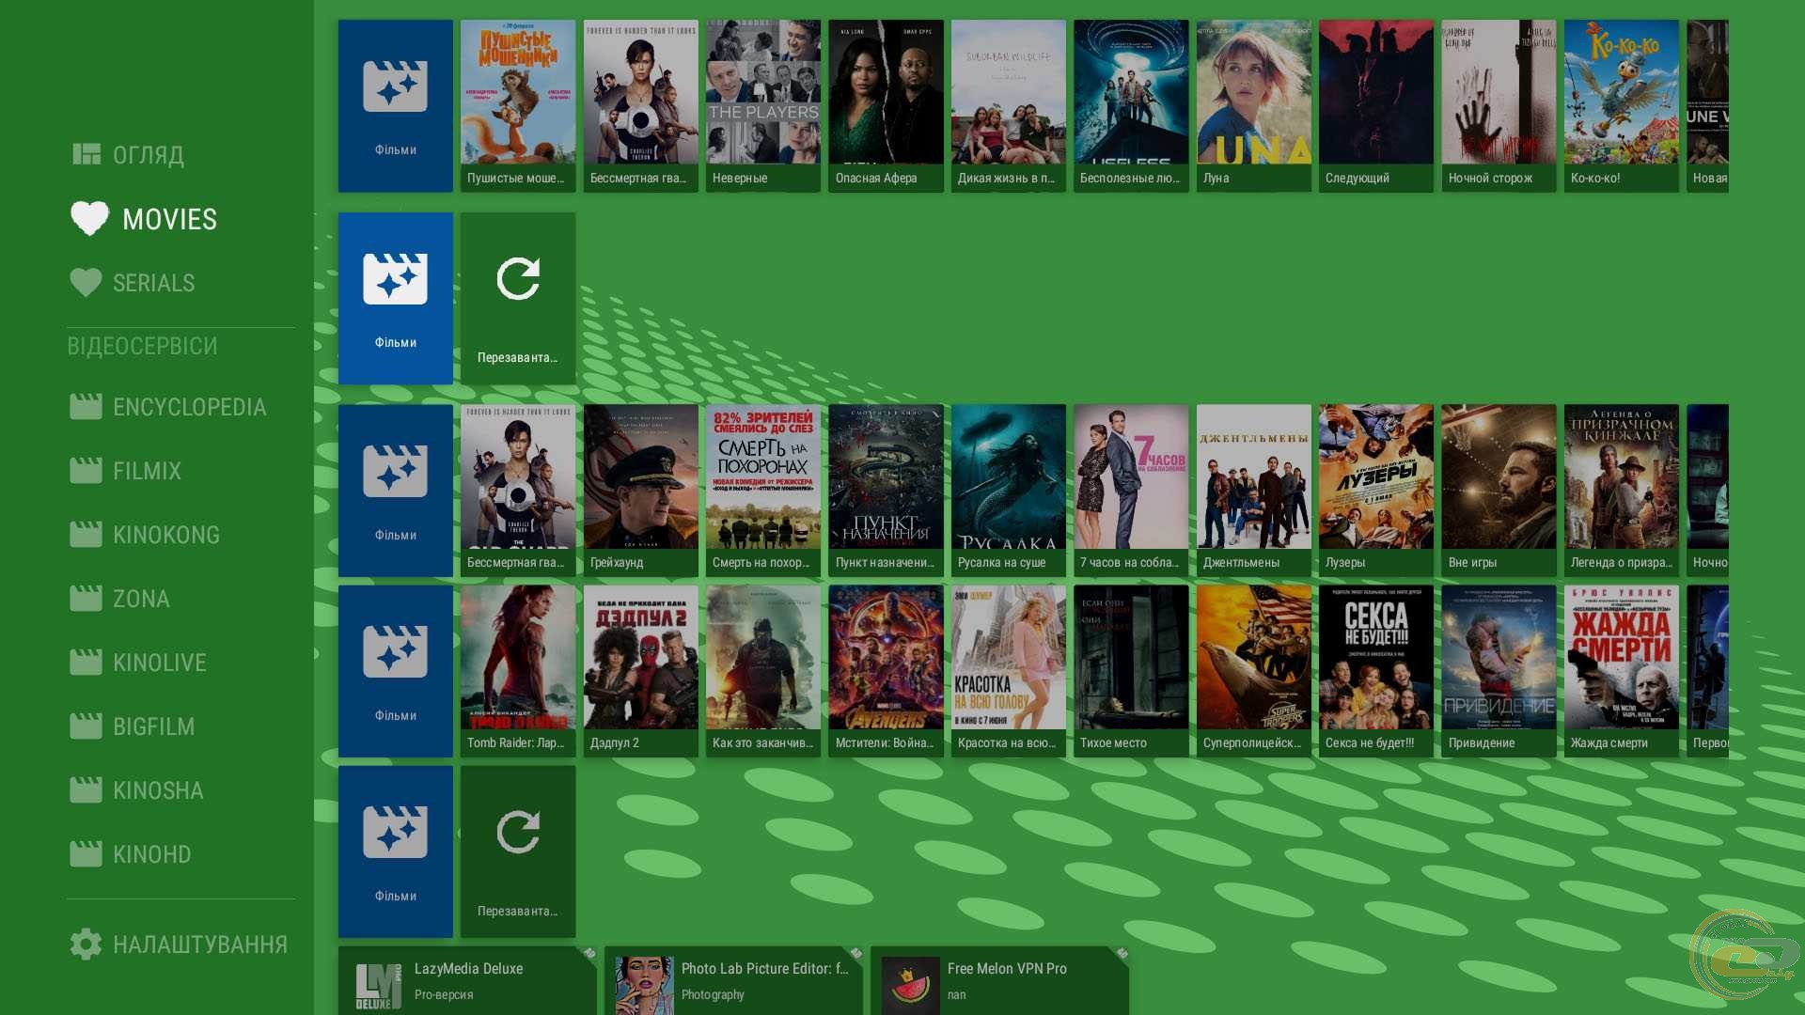The width and height of the screenshot is (1805, 1015).
Task: Open the Ко-ко-ко! movie thumbnail
Action: 1621,104
